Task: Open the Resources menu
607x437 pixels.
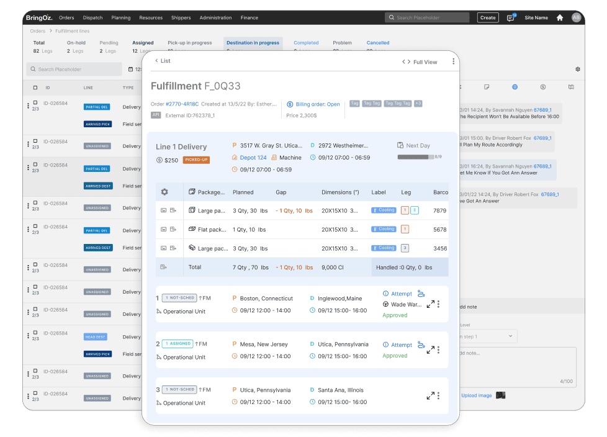Action: 151,18
